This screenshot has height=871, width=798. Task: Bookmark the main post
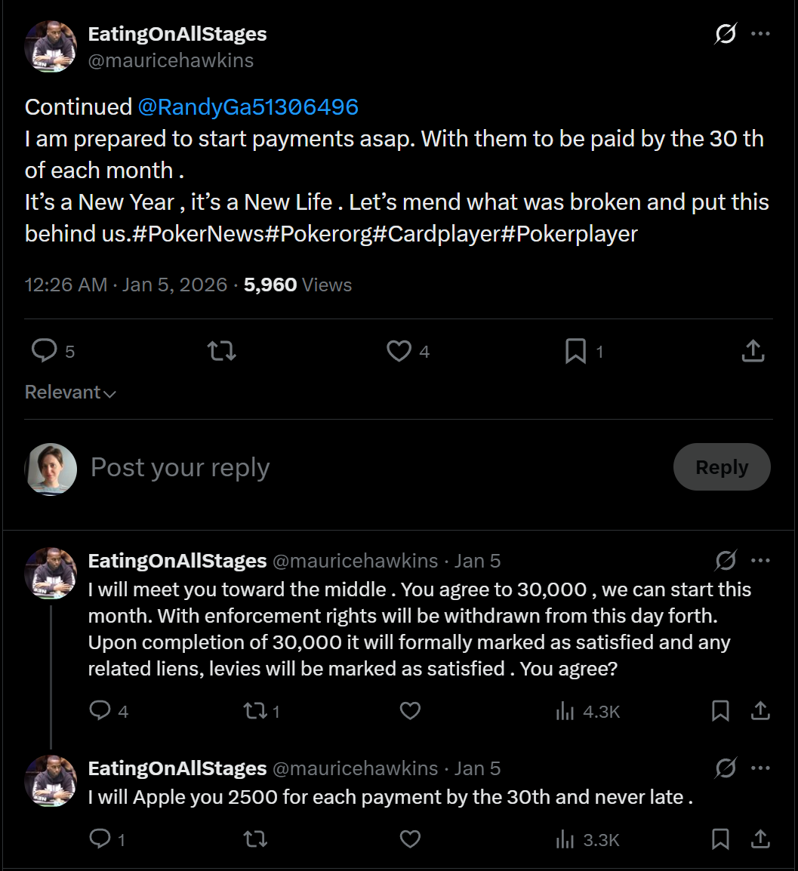click(576, 350)
